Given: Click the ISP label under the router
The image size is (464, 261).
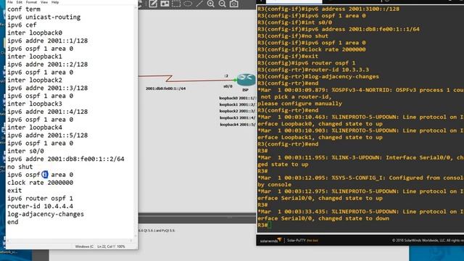Looking at the screenshot, I should coord(245,90).
